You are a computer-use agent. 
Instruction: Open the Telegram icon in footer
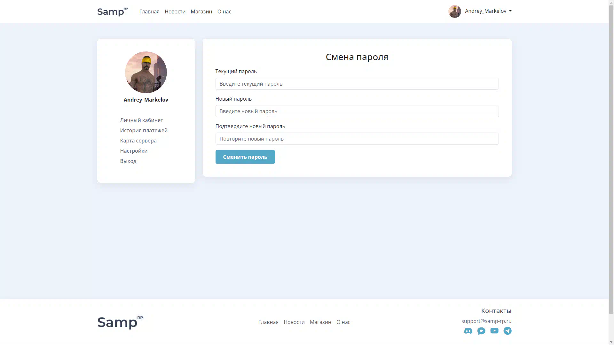point(508,331)
